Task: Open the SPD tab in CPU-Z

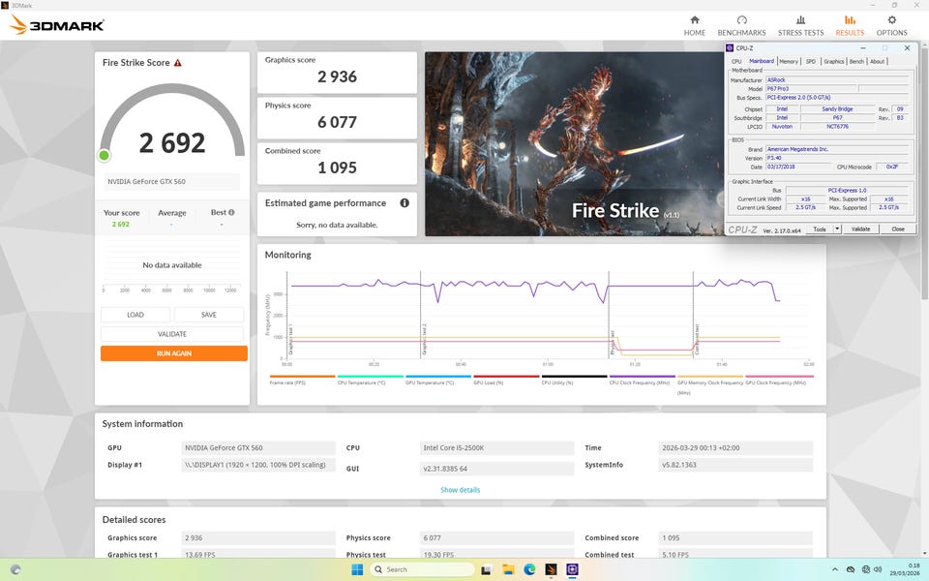Action: 811,61
